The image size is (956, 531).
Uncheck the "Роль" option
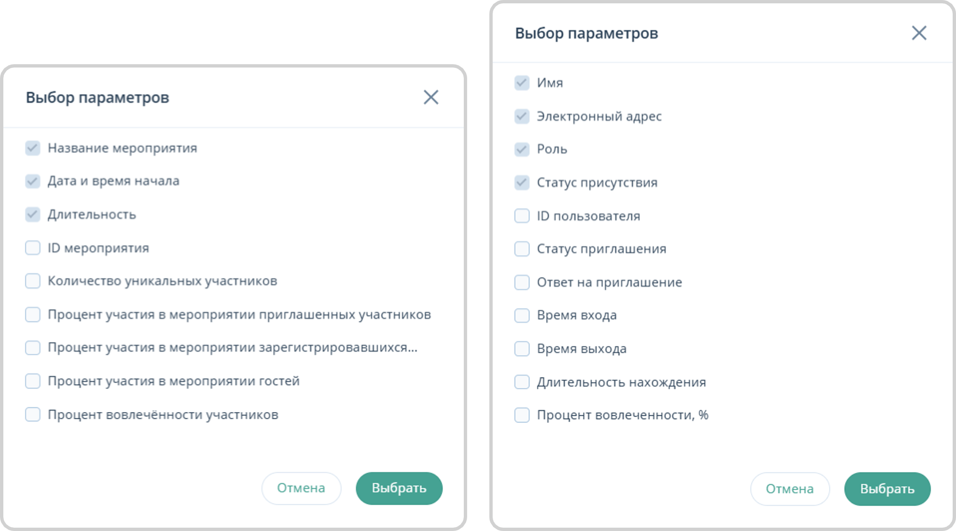click(x=521, y=149)
